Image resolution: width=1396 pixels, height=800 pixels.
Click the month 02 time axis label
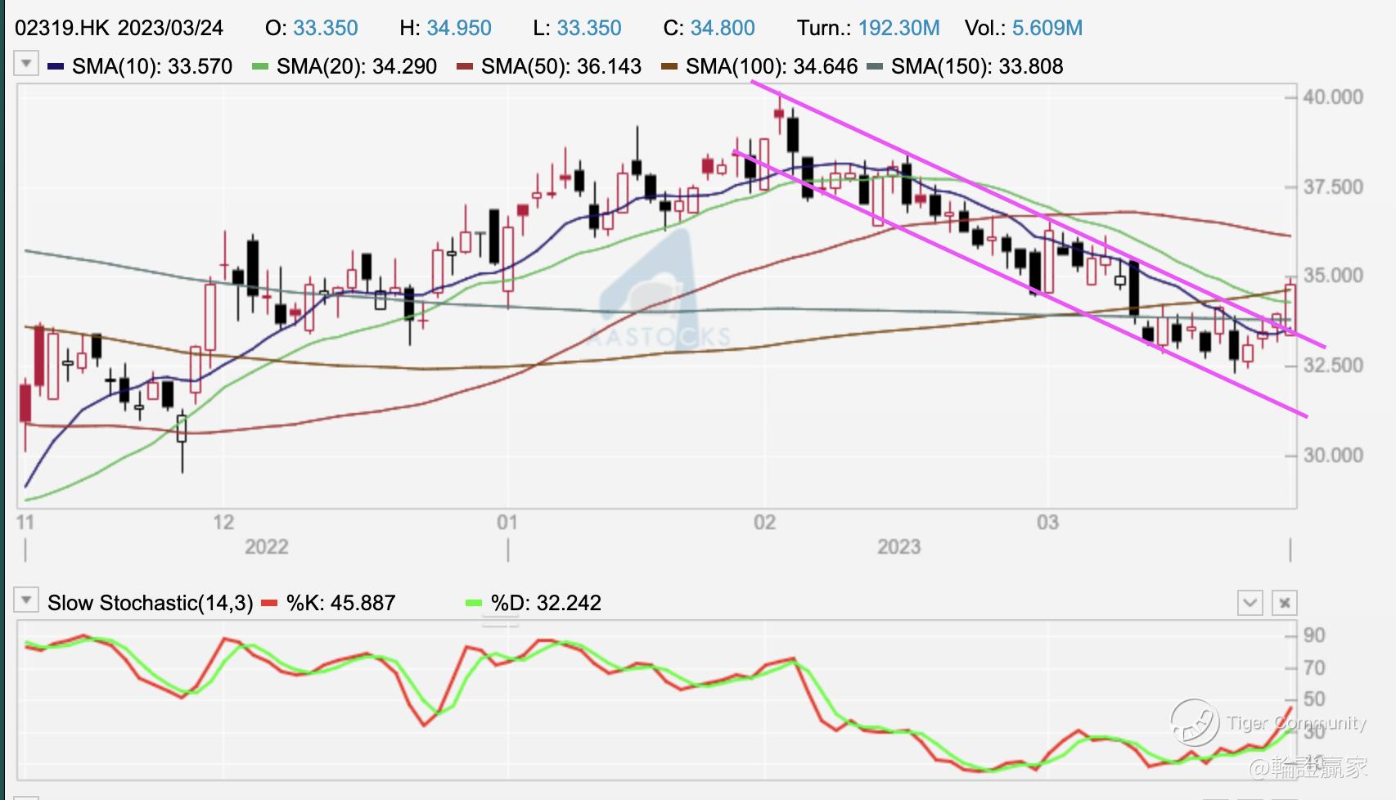coord(765,523)
